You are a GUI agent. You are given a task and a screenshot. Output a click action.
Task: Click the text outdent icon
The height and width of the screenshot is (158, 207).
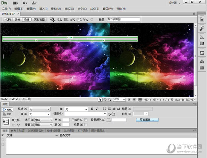(114, 109)
